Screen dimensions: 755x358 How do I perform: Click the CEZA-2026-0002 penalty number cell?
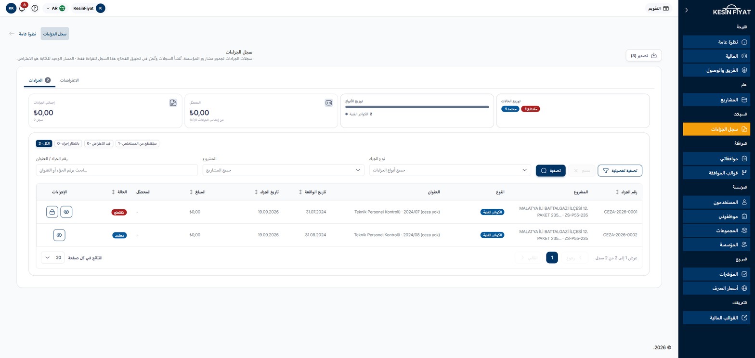pyautogui.click(x=620, y=235)
